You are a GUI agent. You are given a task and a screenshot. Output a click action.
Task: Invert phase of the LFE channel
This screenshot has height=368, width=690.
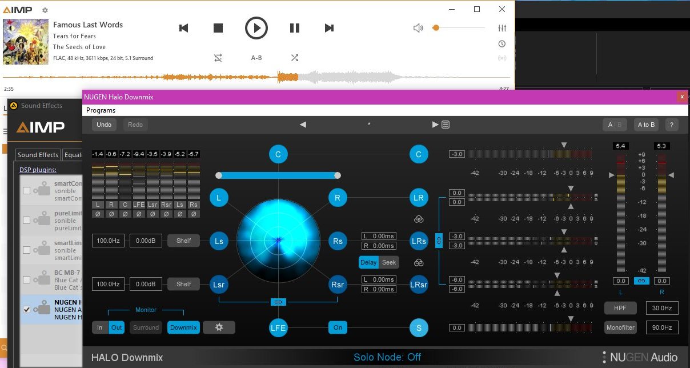coord(139,214)
